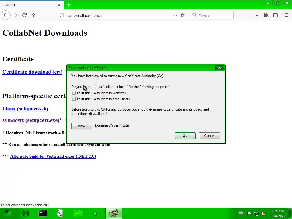Open the Windows (setupcert.exe) link
Screen dimensions: 292x219
click(x=34, y=120)
